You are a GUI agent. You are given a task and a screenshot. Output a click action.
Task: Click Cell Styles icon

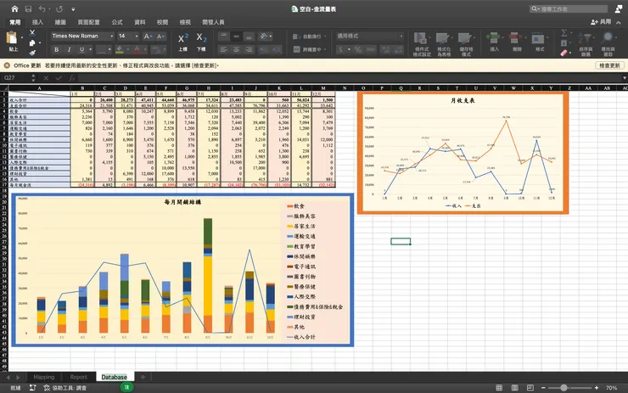point(466,39)
